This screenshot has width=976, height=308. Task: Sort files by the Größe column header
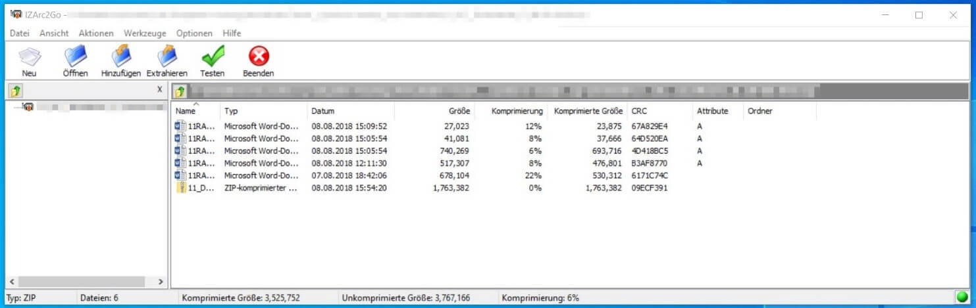point(460,111)
